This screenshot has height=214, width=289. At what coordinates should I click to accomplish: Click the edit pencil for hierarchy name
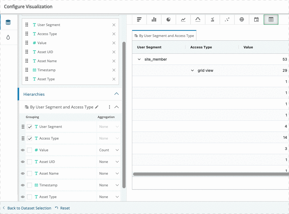click(x=97, y=107)
